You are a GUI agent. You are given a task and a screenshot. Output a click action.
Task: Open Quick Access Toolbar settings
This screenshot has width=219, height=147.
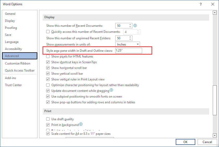coord(20,70)
